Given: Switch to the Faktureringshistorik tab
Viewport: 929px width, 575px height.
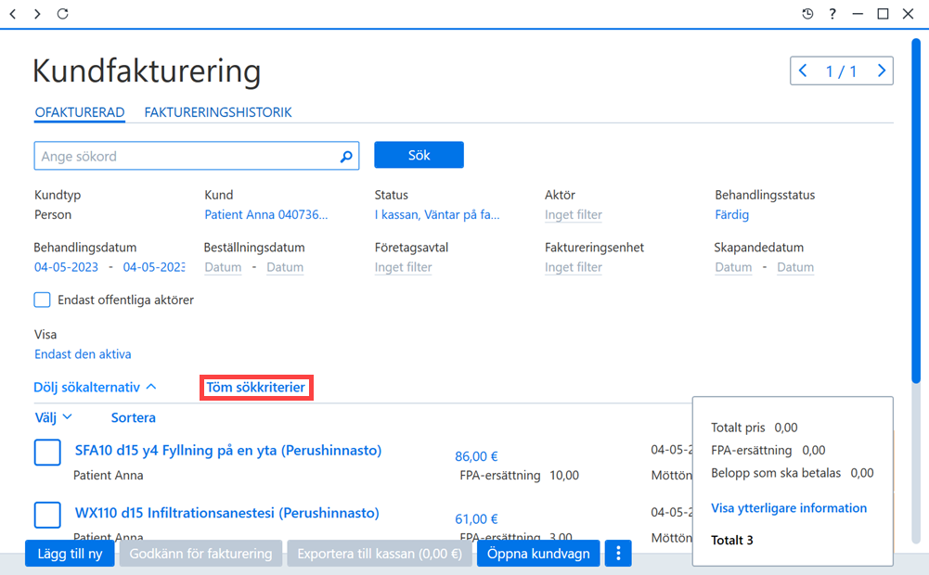Looking at the screenshot, I should point(218,112).
